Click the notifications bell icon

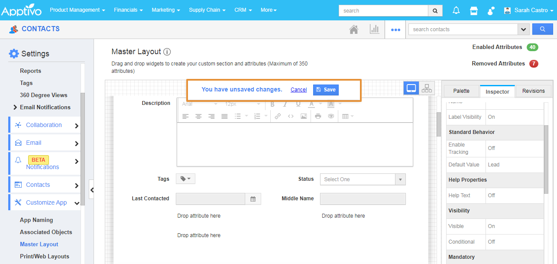click(x=456, y=10)
